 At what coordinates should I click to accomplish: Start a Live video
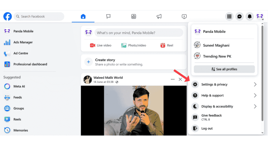point(100,45)
